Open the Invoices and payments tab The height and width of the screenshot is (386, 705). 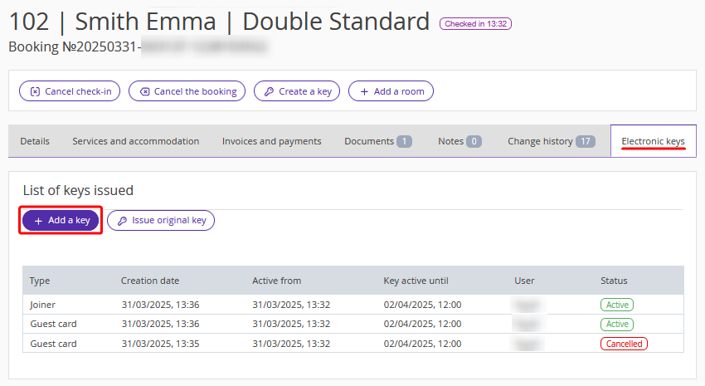point(271,141)
